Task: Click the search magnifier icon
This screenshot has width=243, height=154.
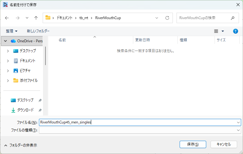Action: pyautogui.click(x=232, y=18)
